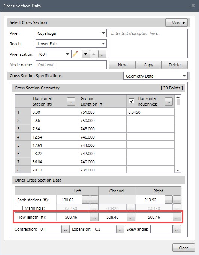Open ellipsis browse button beside river station arrows
199x255 pixels.
point(102,54)
